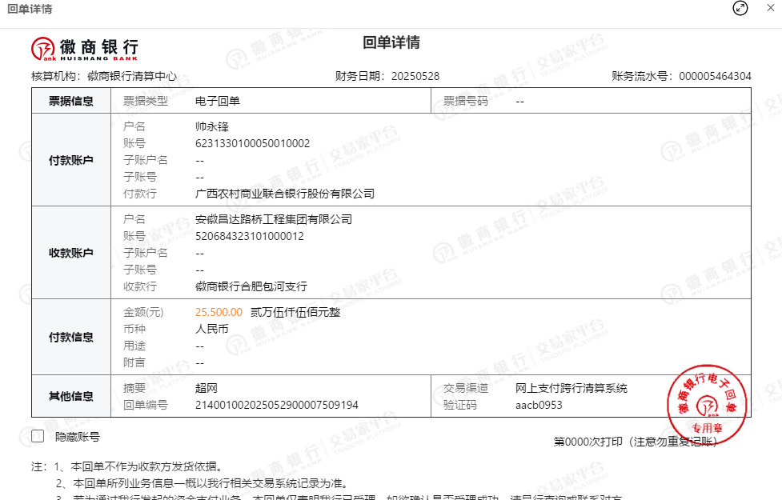Click the verification code aacb0953

pyautogui.click(x=539, y=405)
